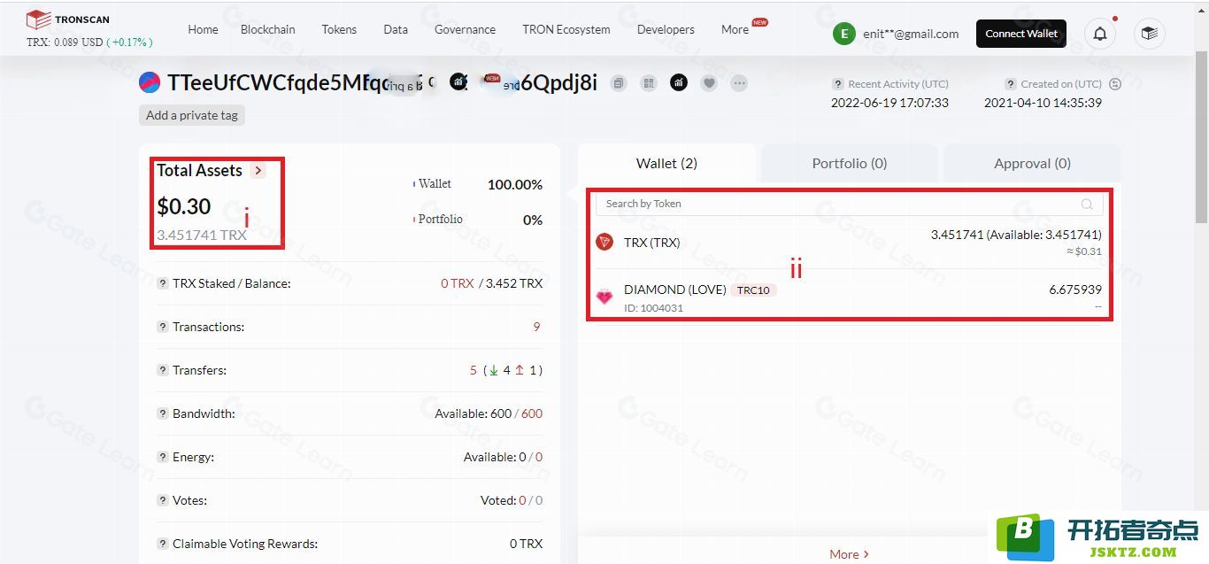Click the DIAMOND (LOVE) token logo
Screen dimensions: 1209x564
604,297
